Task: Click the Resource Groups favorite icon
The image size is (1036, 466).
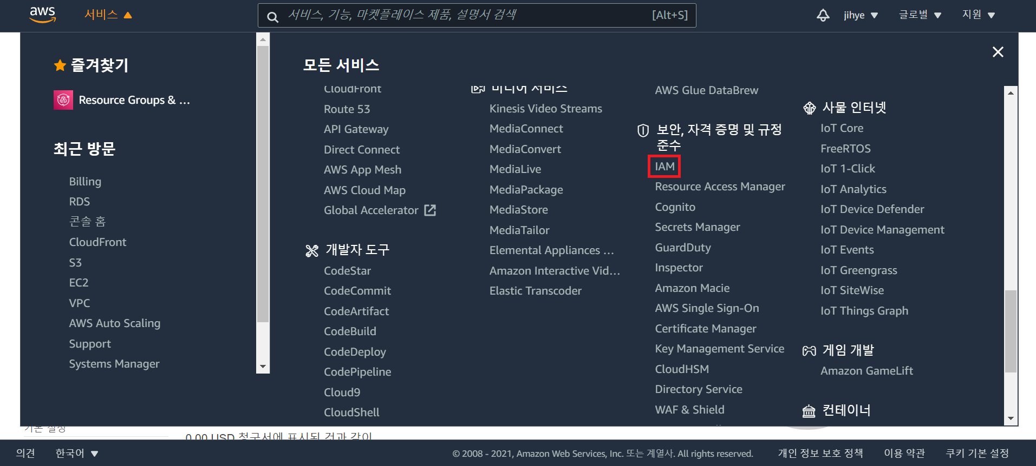Action: (63, 100)
